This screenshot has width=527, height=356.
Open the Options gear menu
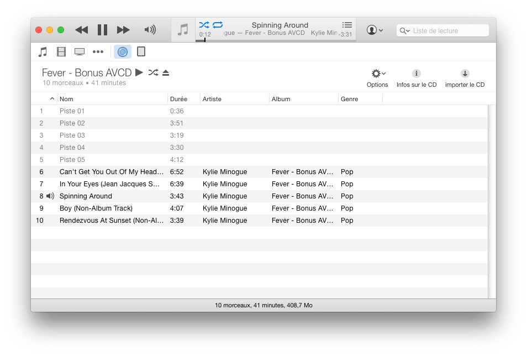tap(377, 78)
